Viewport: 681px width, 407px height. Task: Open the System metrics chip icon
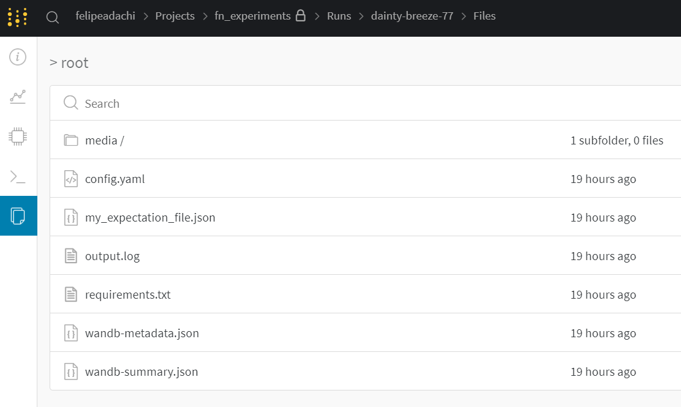click(x=18, y=136)
